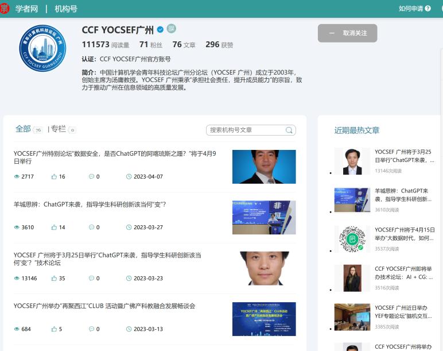Click blue poster thumbnail of 再聚西江 article

(264, 319)
